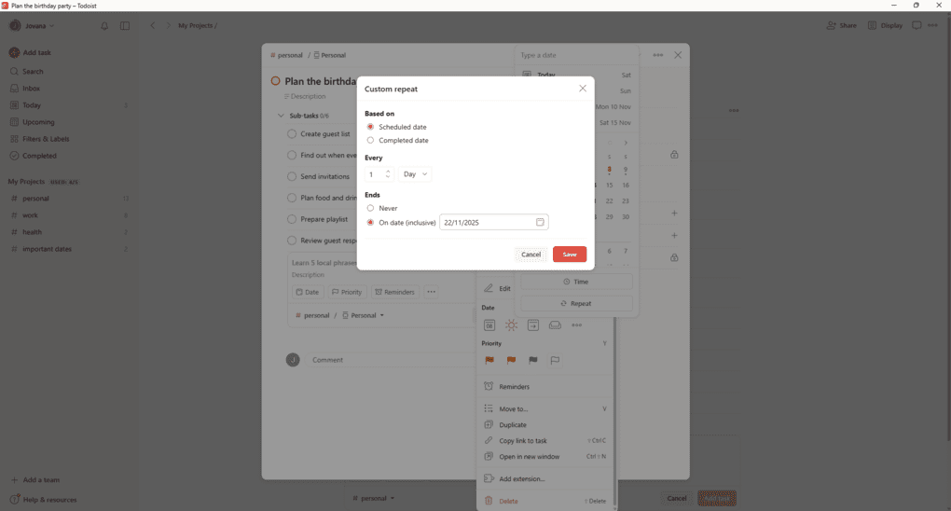This screenshot has width=951, height=511.
Task: Click the more date options ellipsis icon
Action: [x=577, y=325]
